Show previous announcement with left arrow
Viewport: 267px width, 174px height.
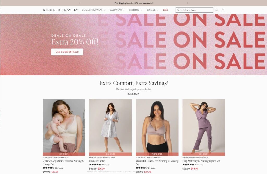(x=80, y=3)
